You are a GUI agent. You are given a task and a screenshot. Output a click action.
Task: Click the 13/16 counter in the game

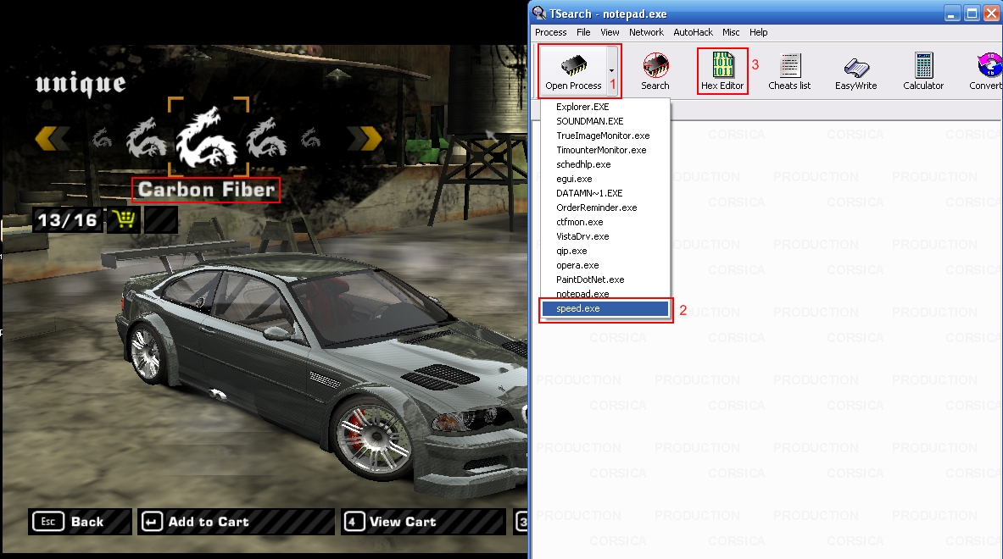click(x=67, y=220)
